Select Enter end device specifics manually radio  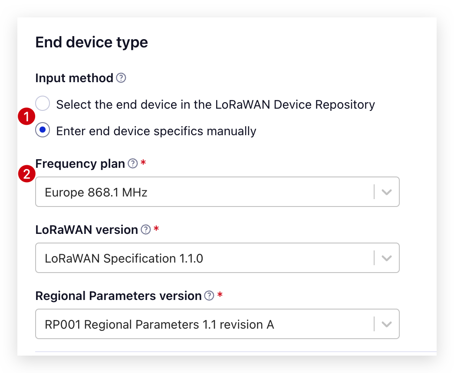[x=43, y=130]
